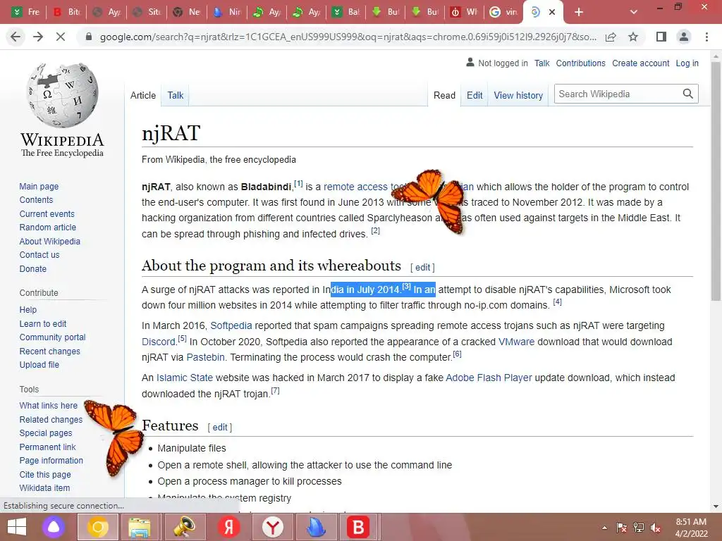
Task: Close the active browser tab
Action: [552, 12]
